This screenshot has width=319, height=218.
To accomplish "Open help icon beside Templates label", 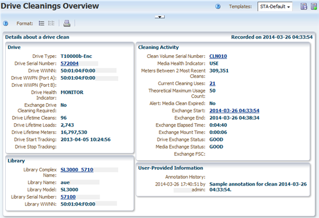I will pyautogui.click(x=218, y=7).
